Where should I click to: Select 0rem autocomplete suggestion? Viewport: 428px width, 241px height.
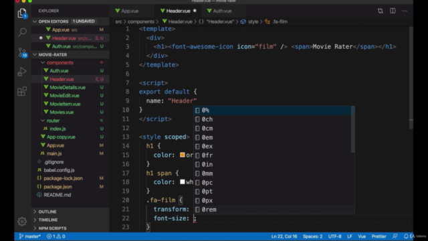(272, 210)
